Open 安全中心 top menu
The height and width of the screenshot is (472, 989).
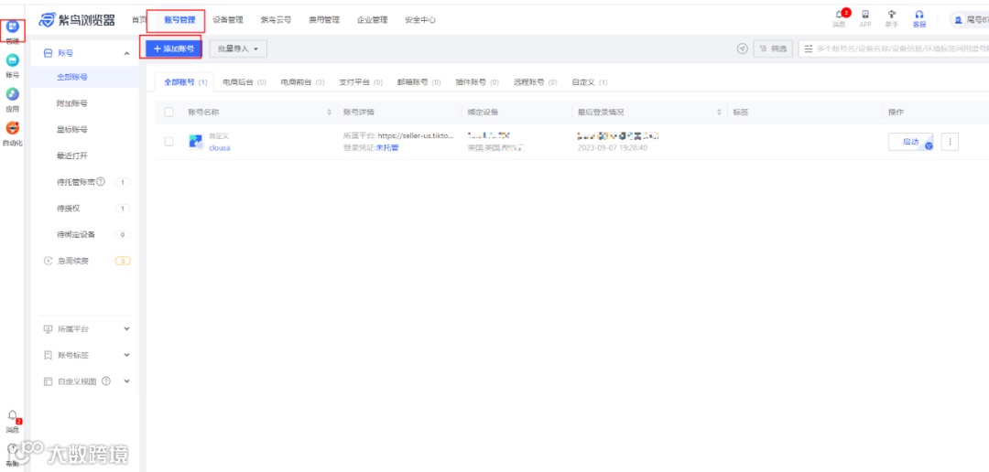click(420, 20)
